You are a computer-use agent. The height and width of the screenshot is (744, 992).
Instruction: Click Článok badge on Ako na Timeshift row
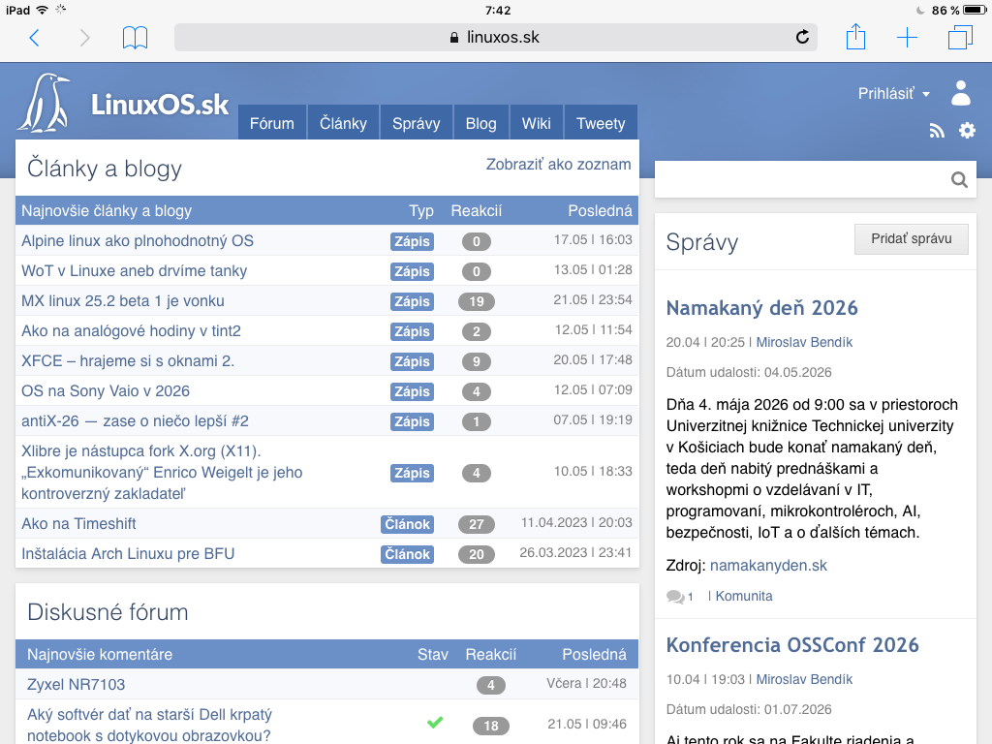(408, 524)
